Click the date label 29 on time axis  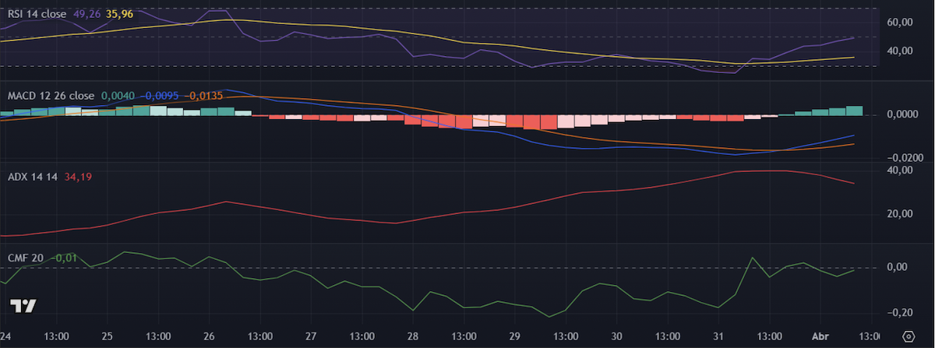[x=515, y=336]
